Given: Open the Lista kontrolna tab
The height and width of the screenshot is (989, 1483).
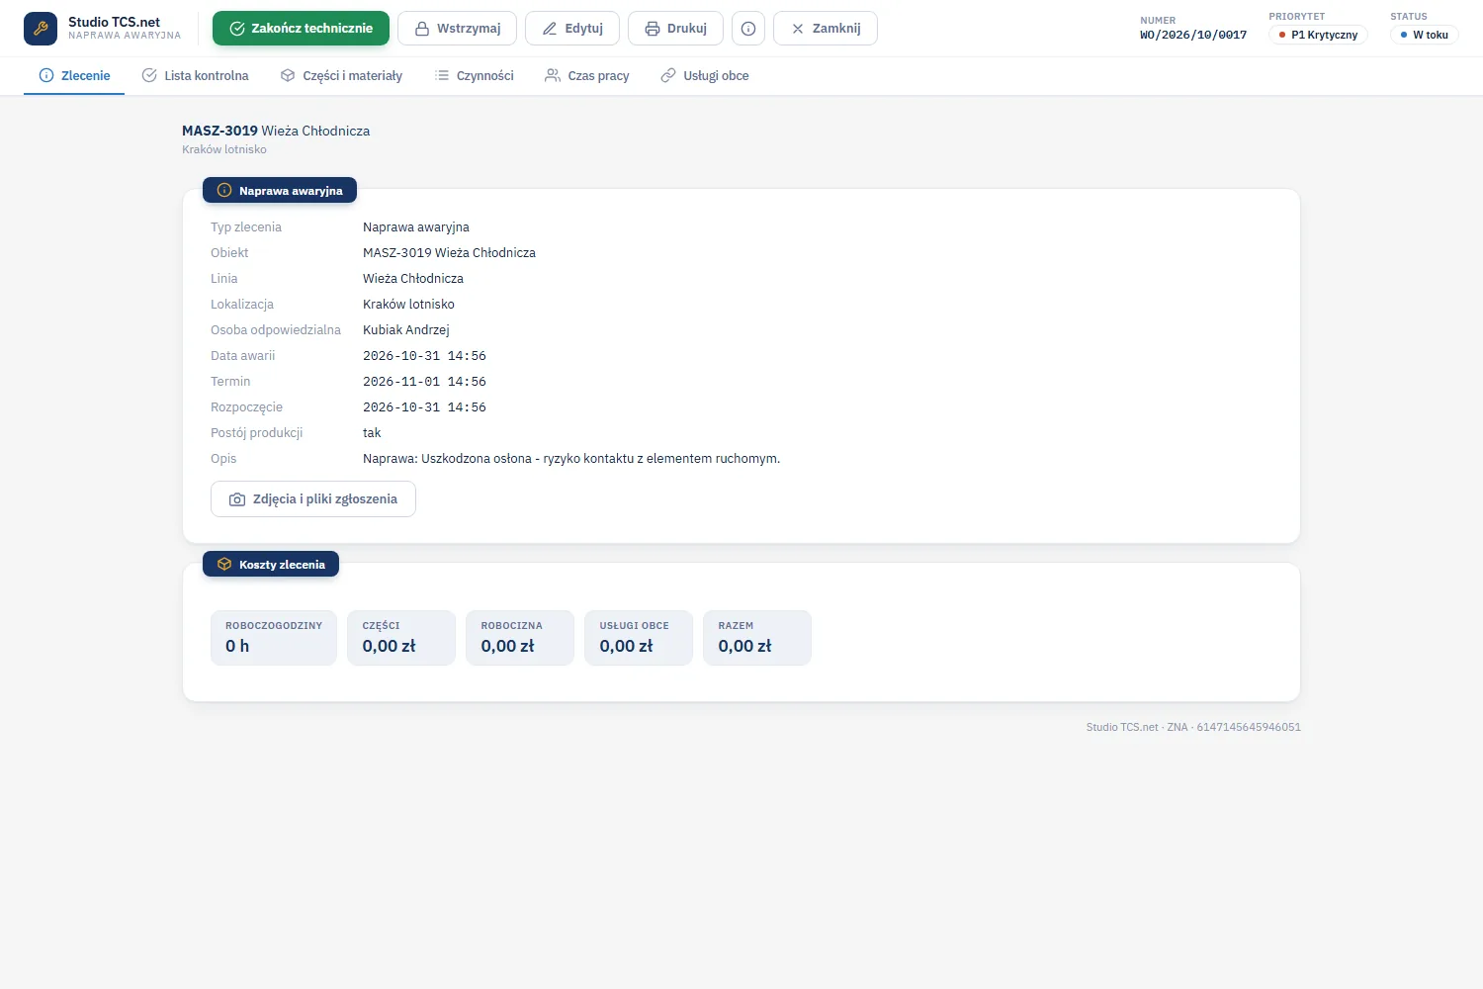Looking at the screenshot, I should pyautogui.click(x=196, y=76).
